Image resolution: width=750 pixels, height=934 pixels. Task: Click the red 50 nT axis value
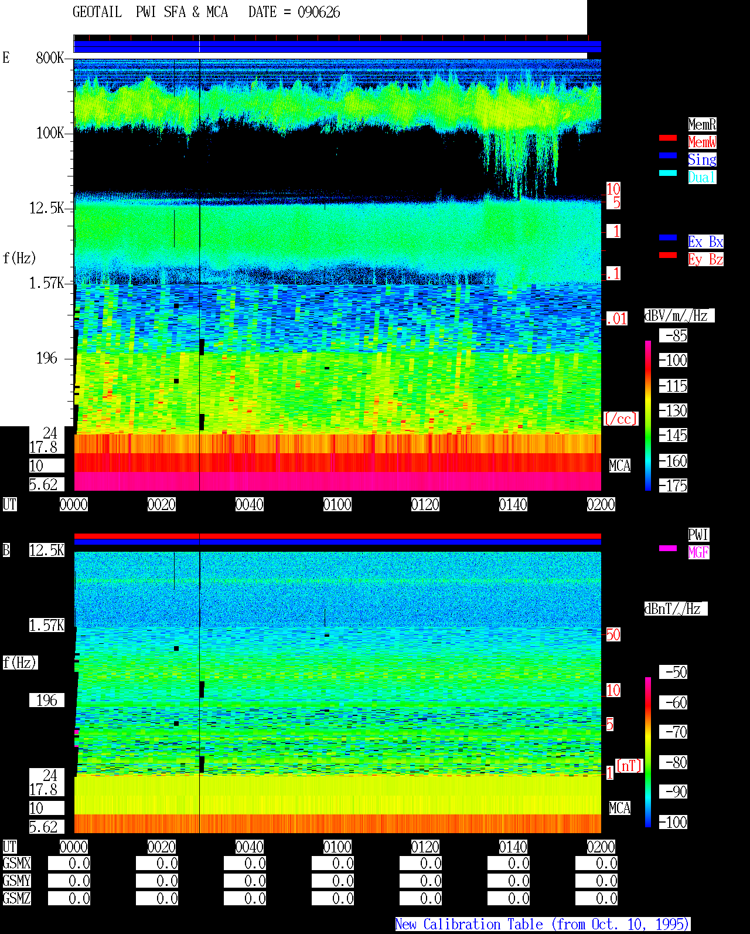(613, 634)
